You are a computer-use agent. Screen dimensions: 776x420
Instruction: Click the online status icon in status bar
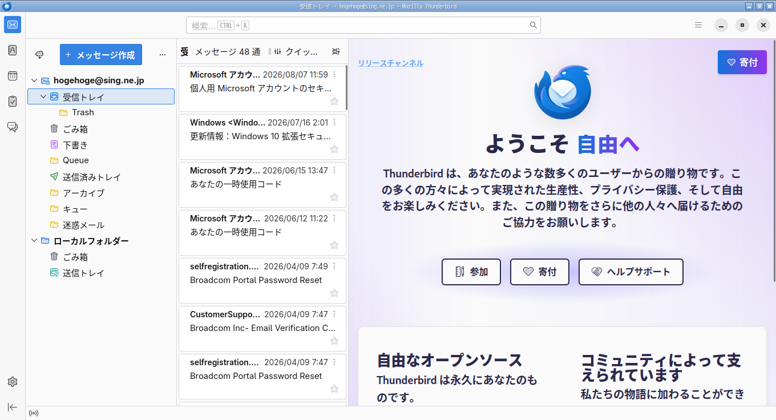(x=34, y=413)
